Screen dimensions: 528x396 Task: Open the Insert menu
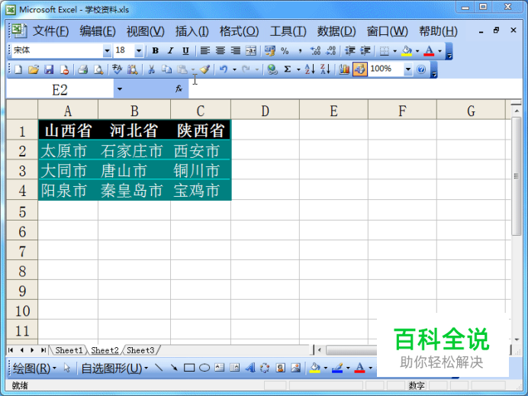(192, 31)
